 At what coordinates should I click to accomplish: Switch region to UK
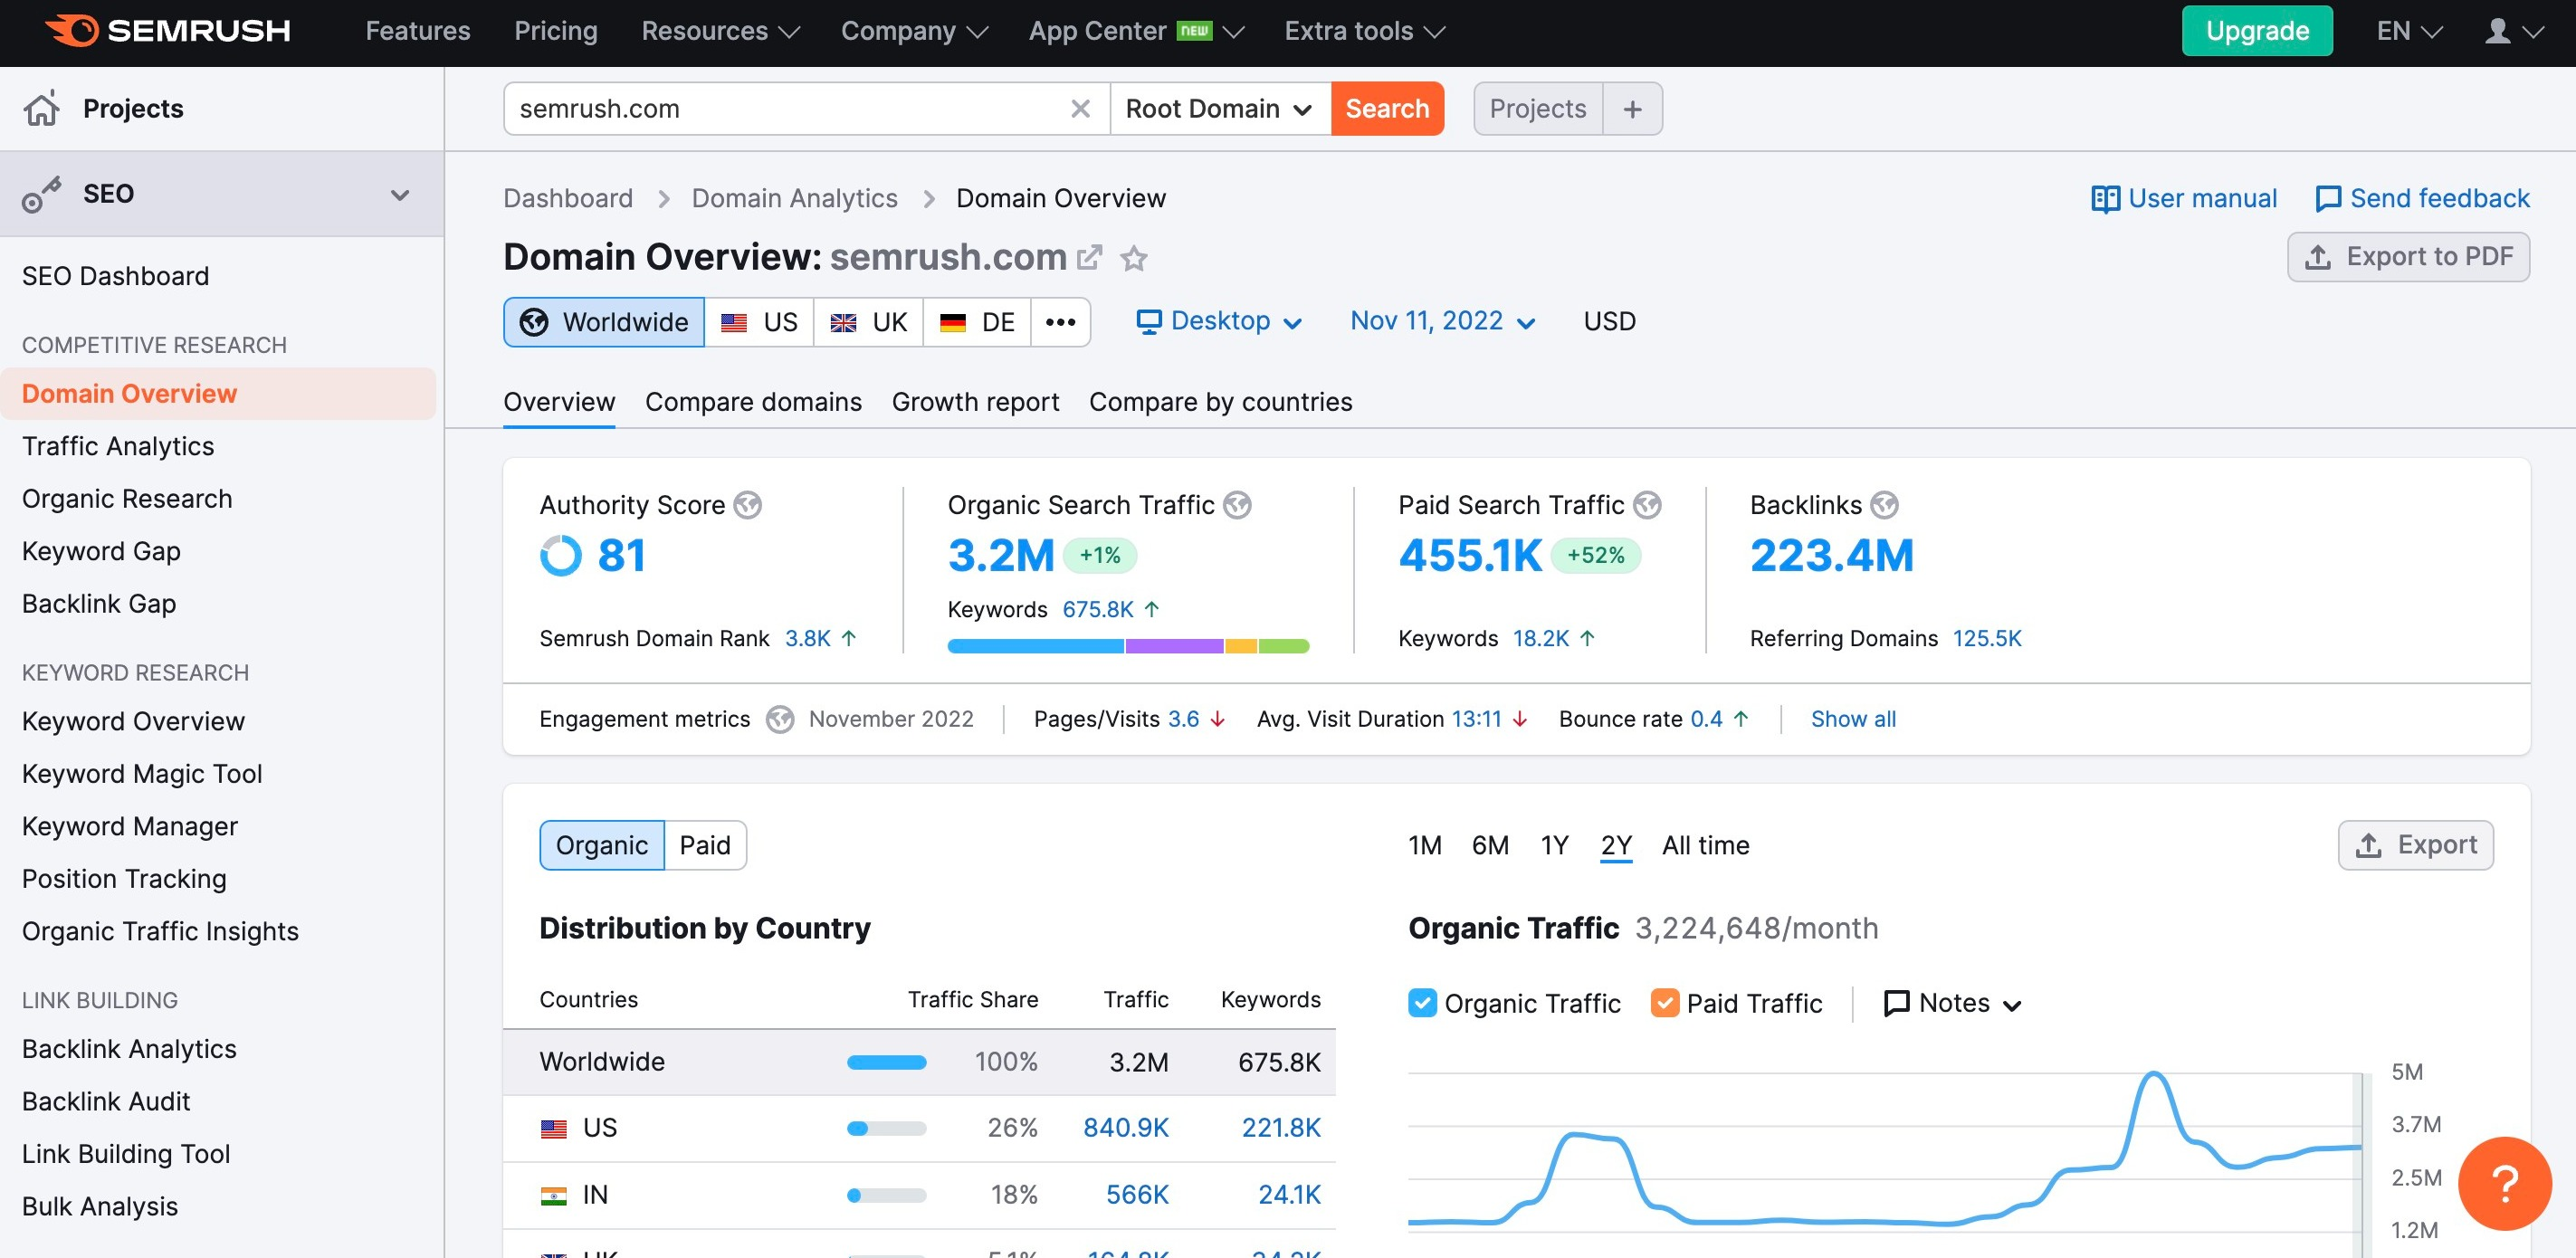click(868, 322)
